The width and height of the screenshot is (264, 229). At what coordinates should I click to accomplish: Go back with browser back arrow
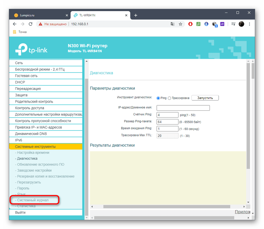[15, 24]
